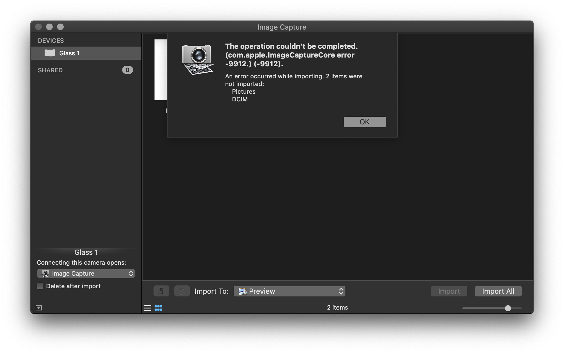Click the Image Capture camera icon in the error dialog
Viewport: 564px width, 354px height.
pos(197,59)
